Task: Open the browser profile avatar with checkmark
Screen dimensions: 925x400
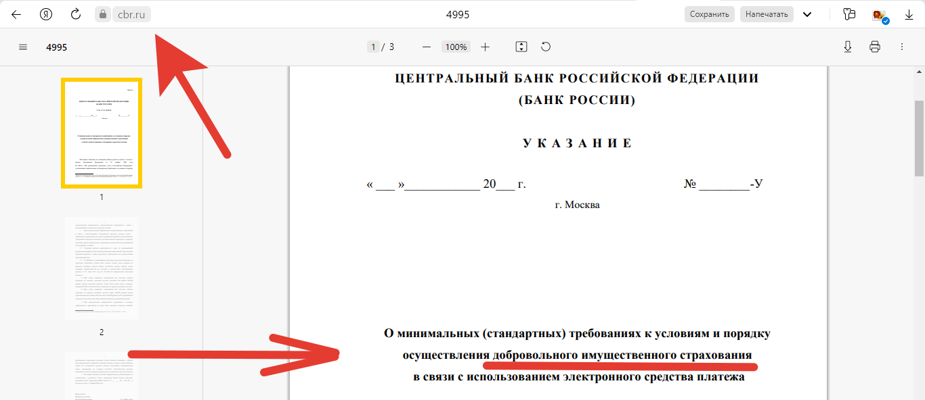Action: coord(879,14)
